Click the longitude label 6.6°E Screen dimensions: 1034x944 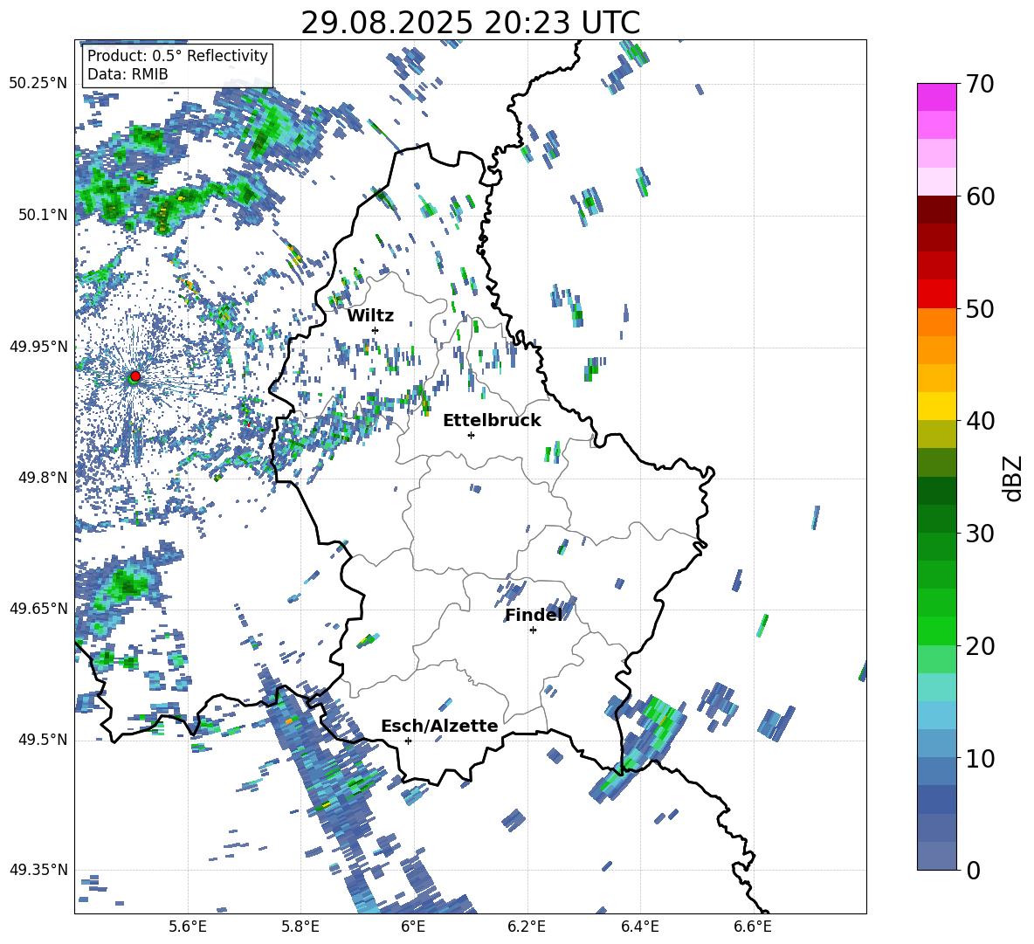[753, 927]
